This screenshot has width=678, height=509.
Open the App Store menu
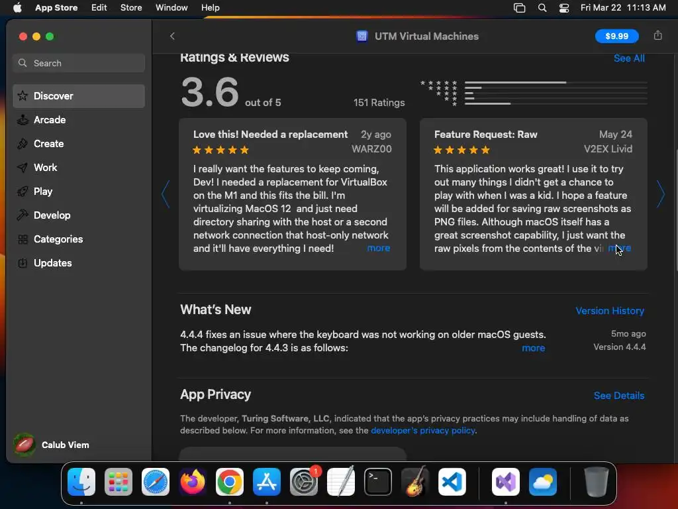click(x=56, y=7)
